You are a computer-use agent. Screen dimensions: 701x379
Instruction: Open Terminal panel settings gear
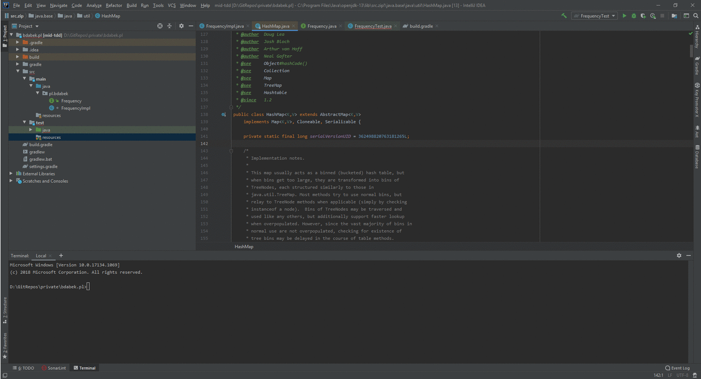click(x=679, y=256)
